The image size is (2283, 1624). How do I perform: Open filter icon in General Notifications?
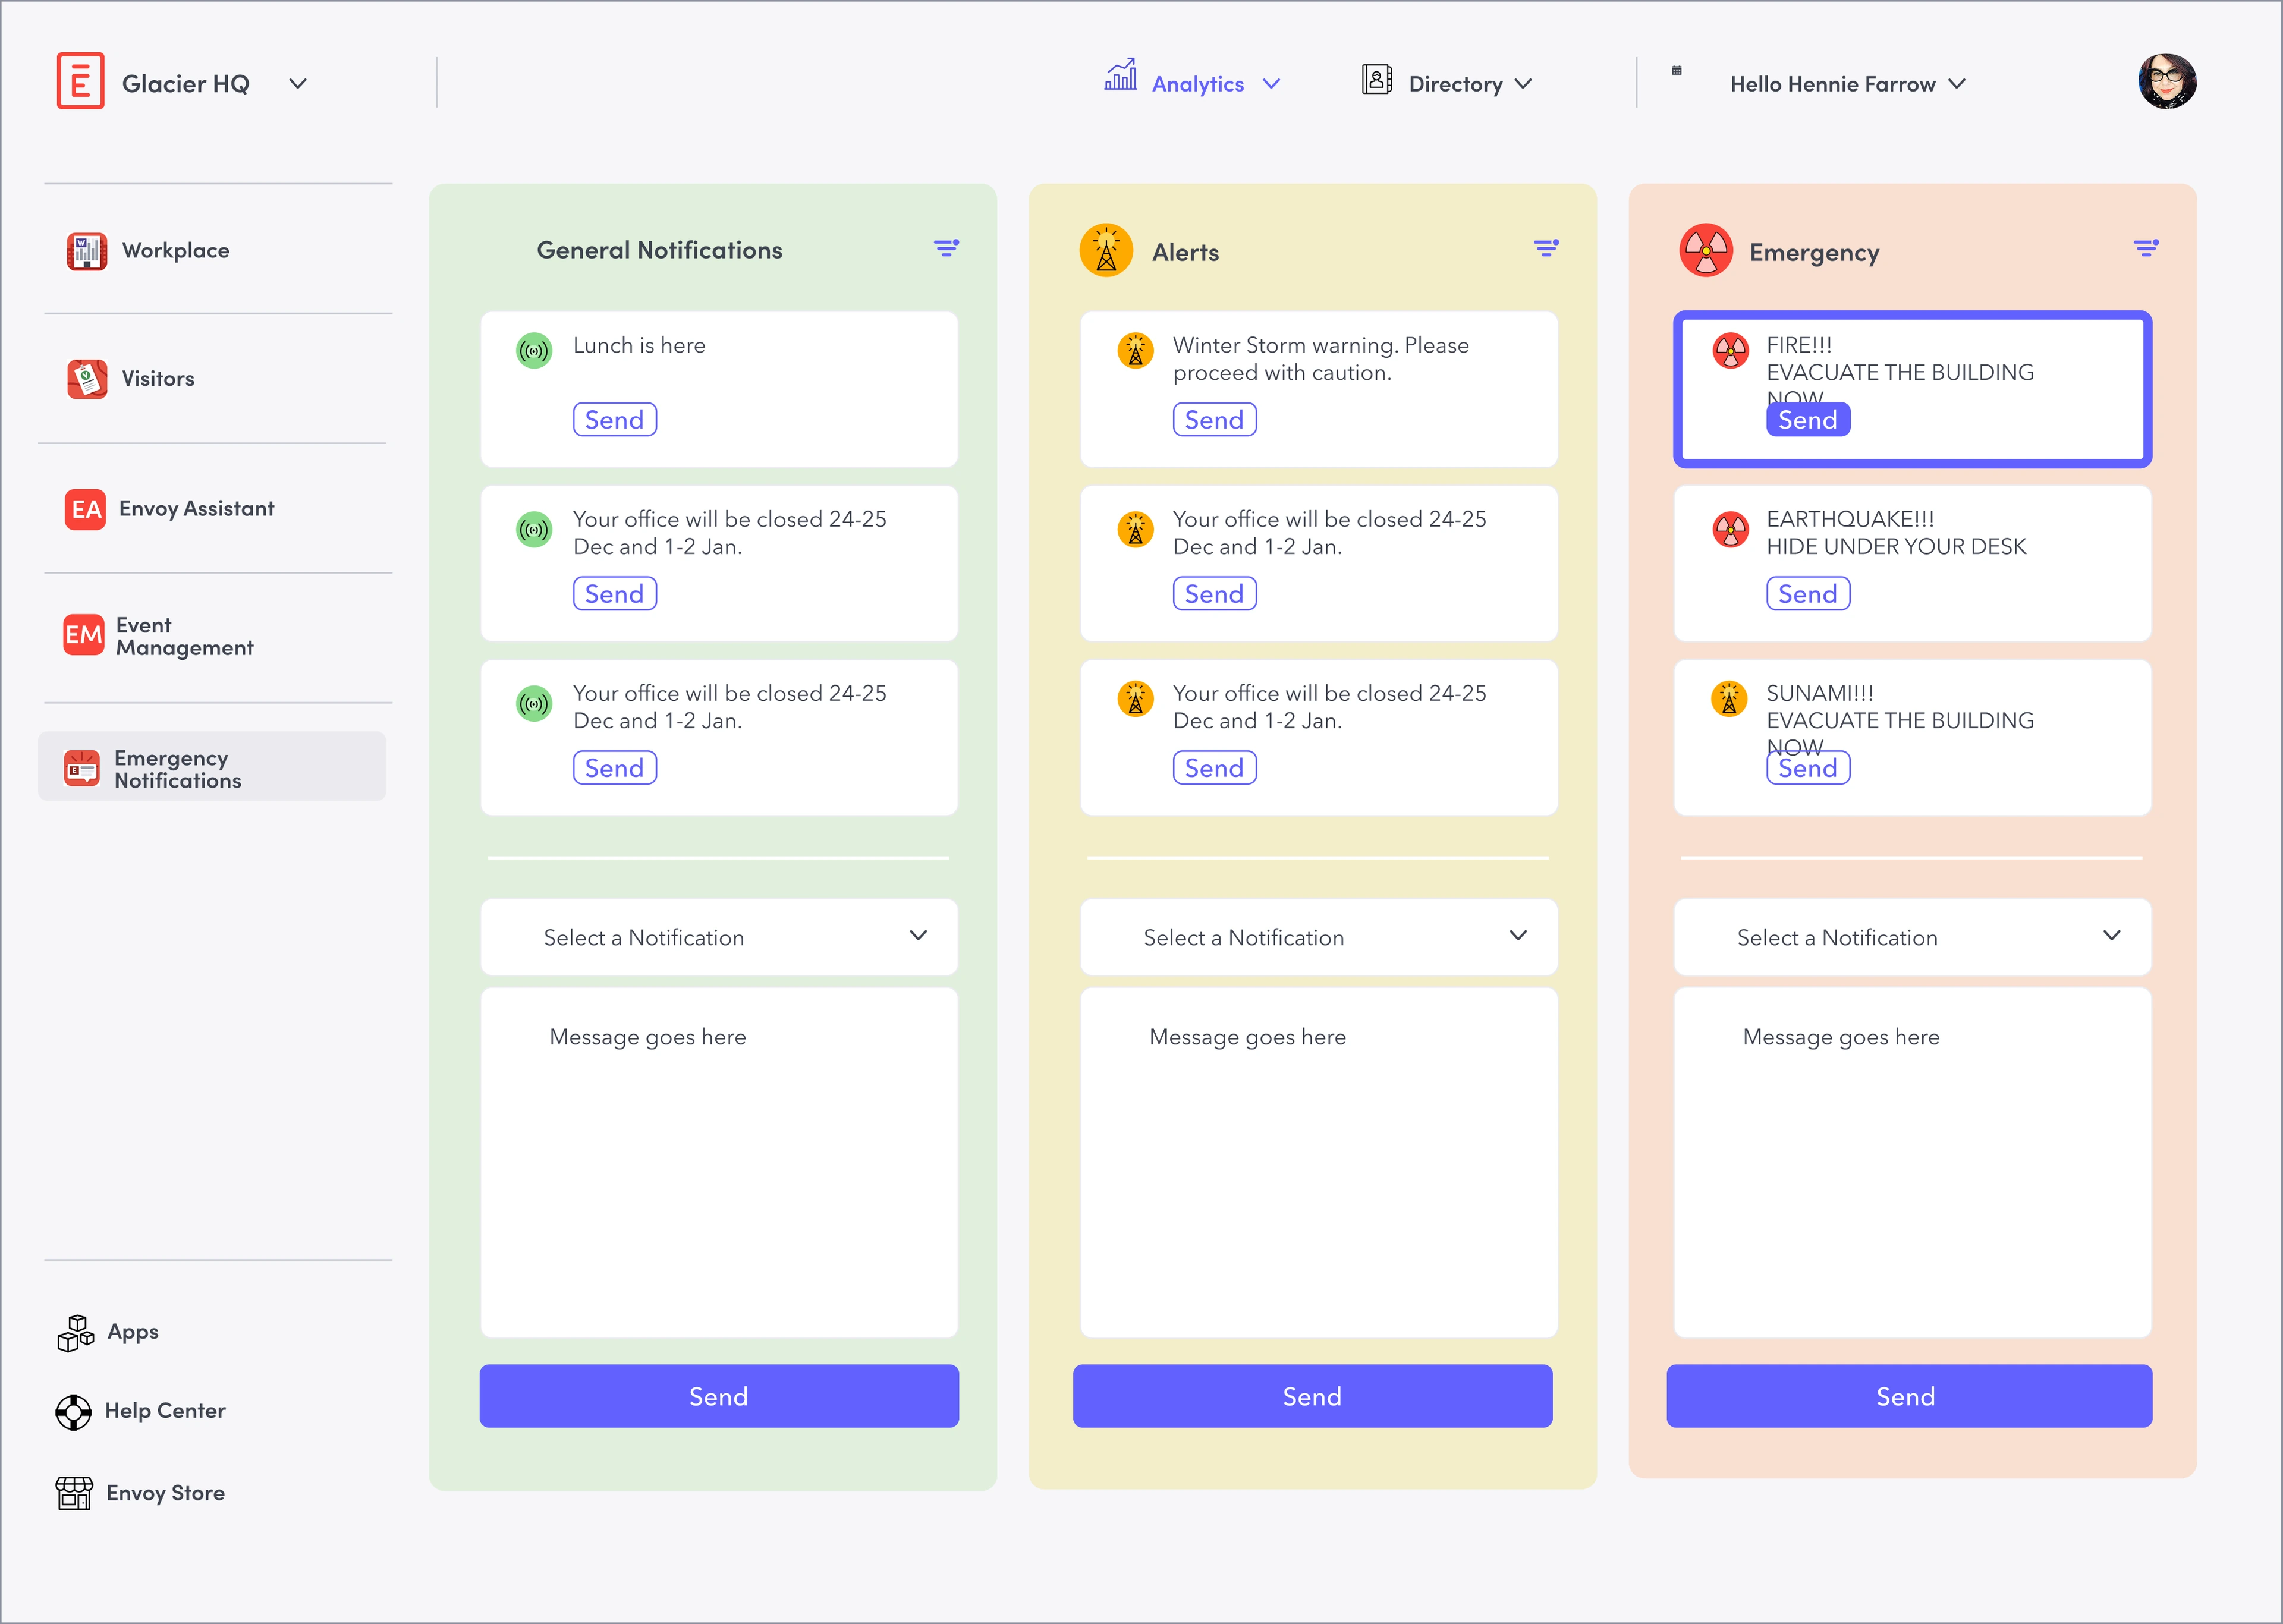(946, 248)
